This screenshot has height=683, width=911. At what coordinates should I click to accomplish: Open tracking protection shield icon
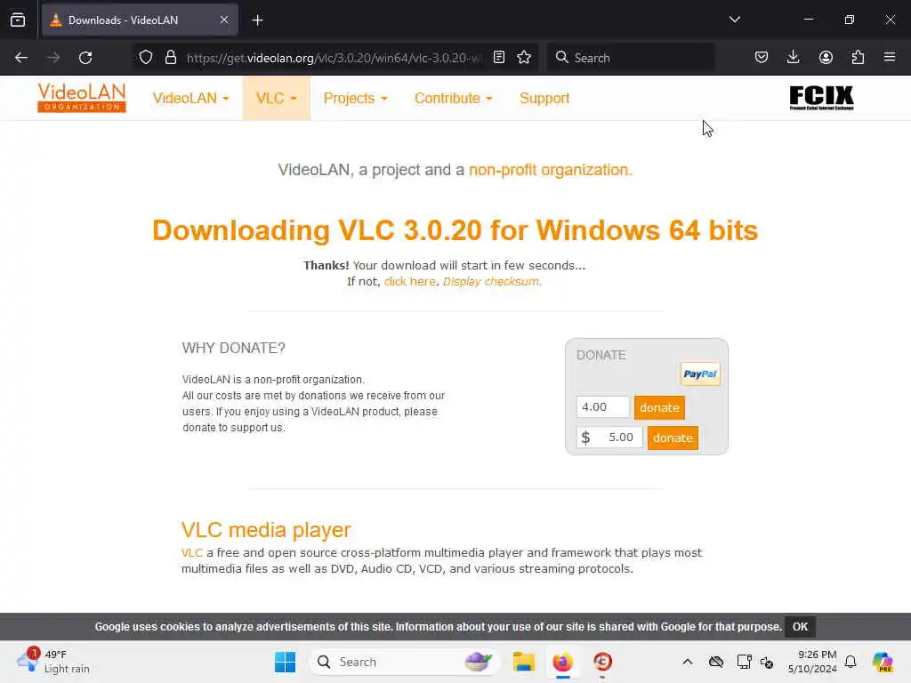(x=146, y=57)
